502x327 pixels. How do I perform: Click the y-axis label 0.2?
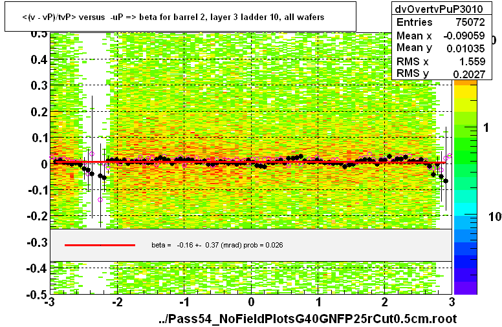coord(39,112)
